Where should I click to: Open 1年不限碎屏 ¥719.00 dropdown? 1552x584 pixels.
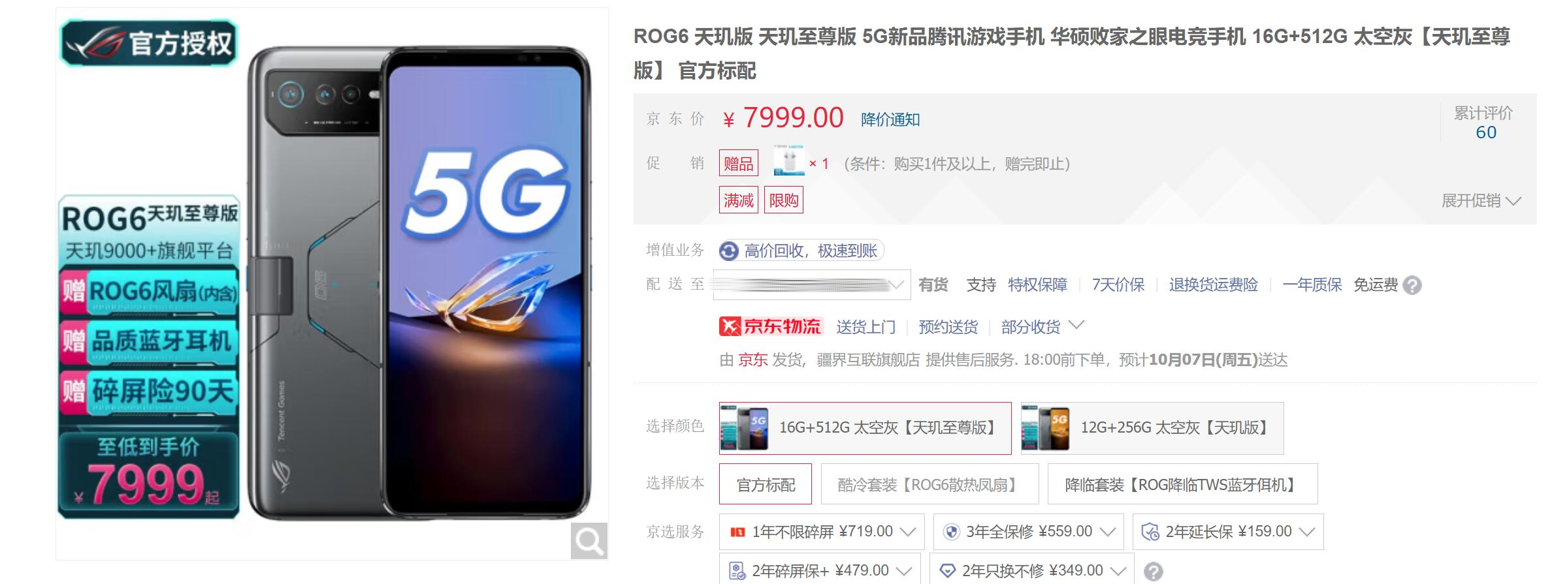click(822, 532)
